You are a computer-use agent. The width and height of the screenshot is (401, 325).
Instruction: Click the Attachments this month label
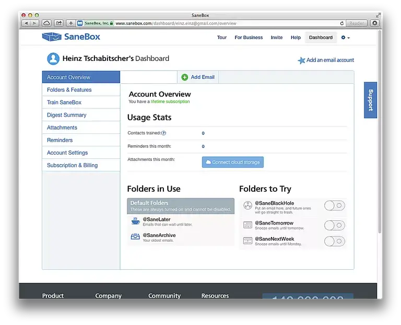click(x=151, y=159)
